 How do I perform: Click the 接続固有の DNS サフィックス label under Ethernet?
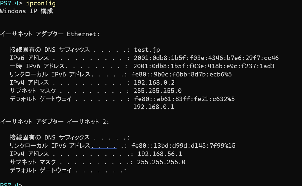click(49, 50)
